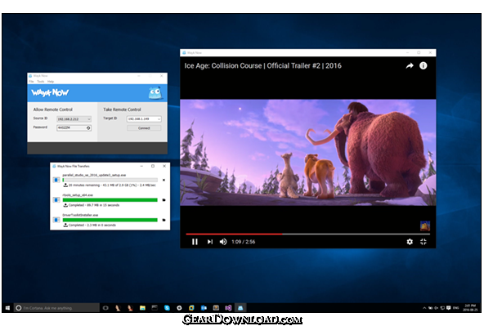This screenshot has height=326, width=484.
Task: Maximize the Wayk Now File Transfers window
Action: 153,166
